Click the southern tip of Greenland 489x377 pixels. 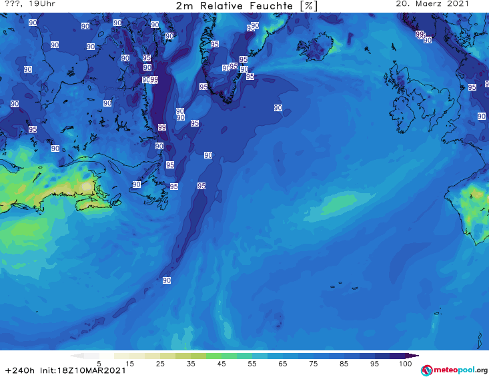(228, 100)
